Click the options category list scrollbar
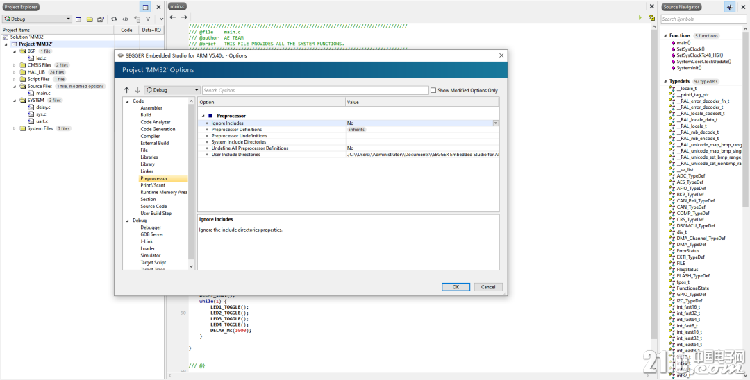The height and width of the screenshot is (380, 750). tap(192, 184)
